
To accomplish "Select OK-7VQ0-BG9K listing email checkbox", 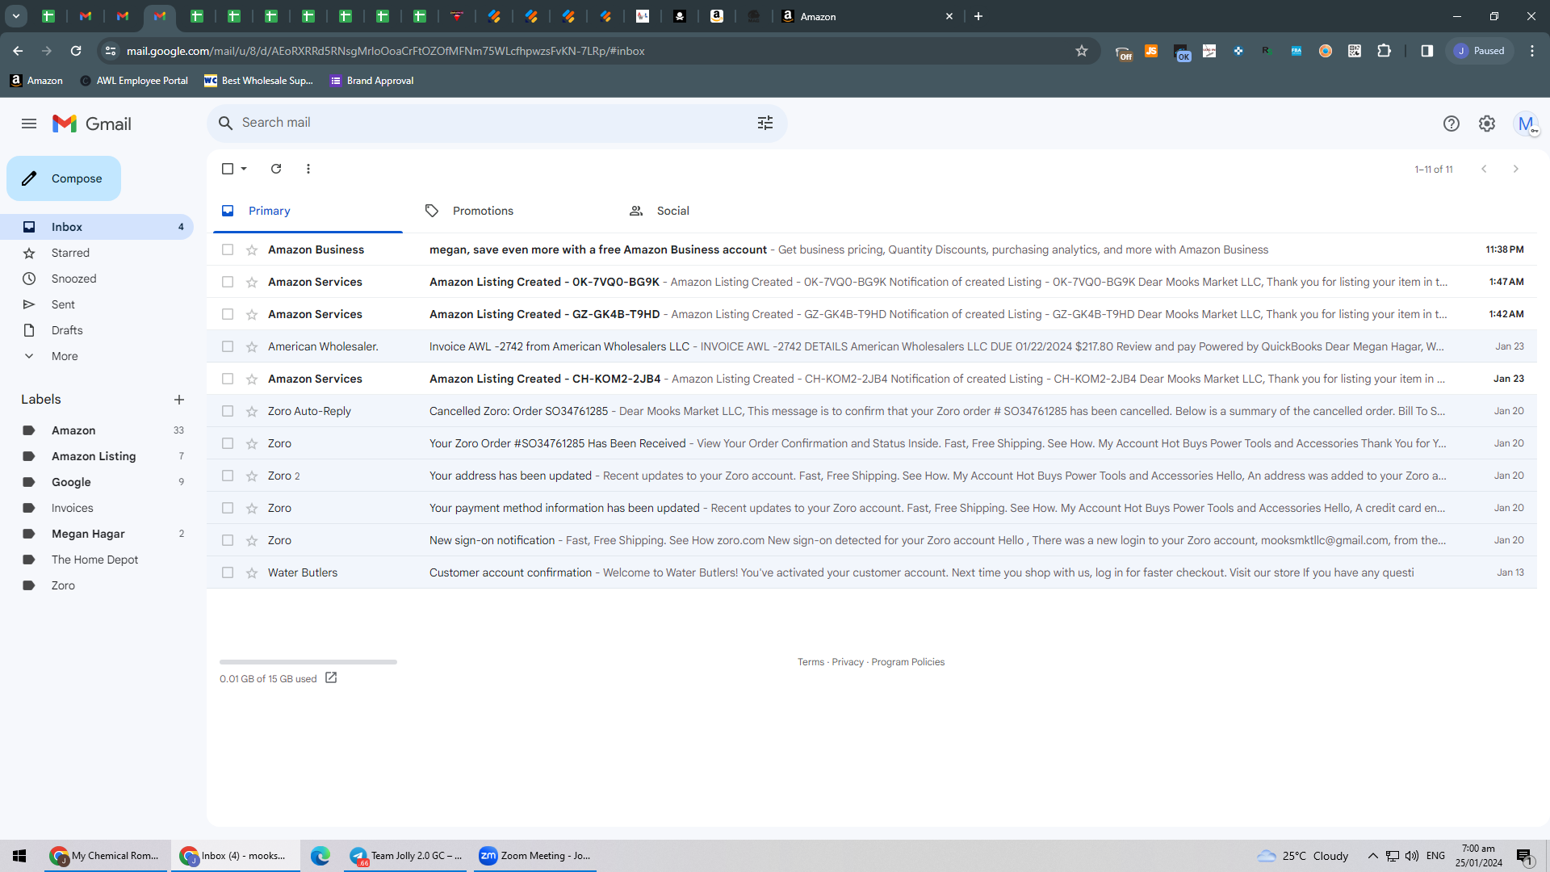I will pos(228,283).
